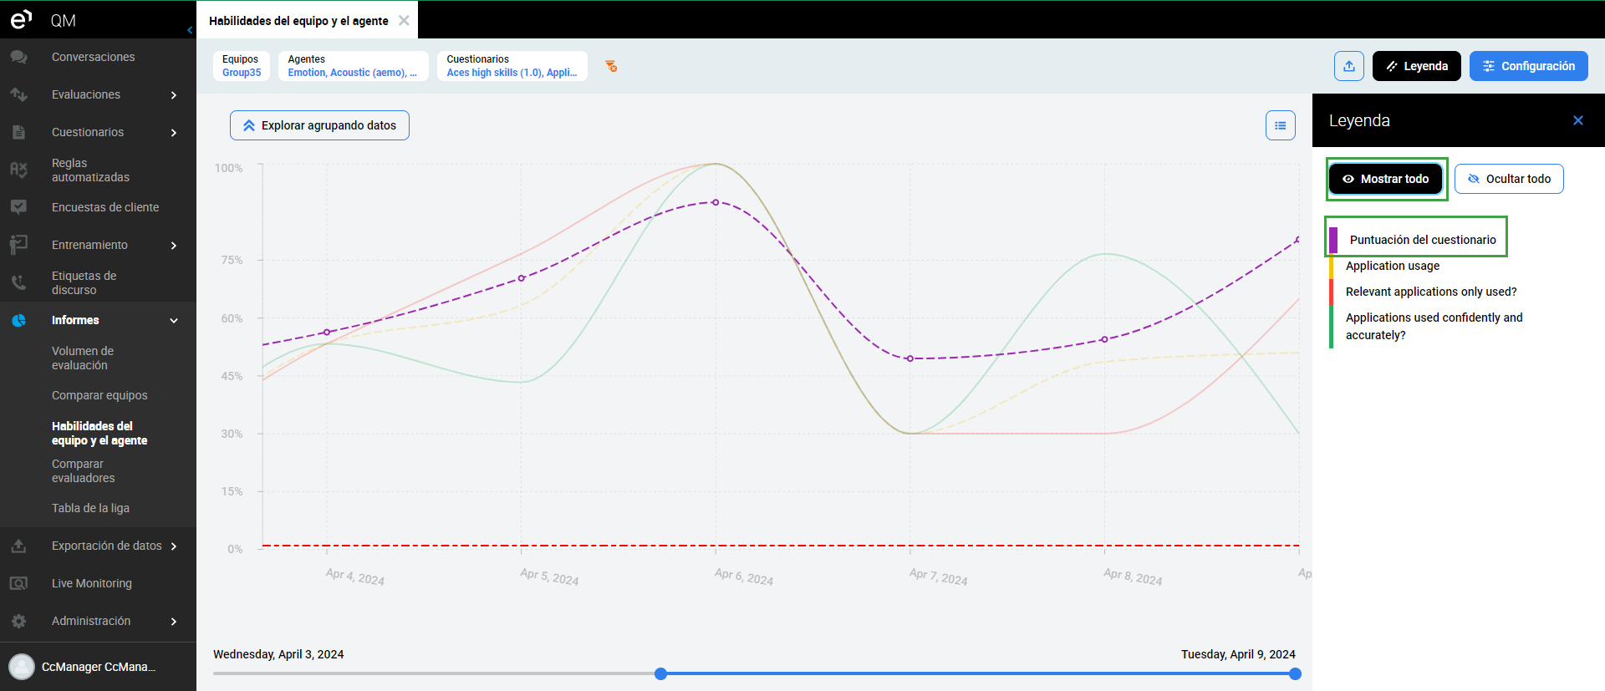Show all series with Mostrar todo
Screen dimensions: 1605x691
(1385, 179)
